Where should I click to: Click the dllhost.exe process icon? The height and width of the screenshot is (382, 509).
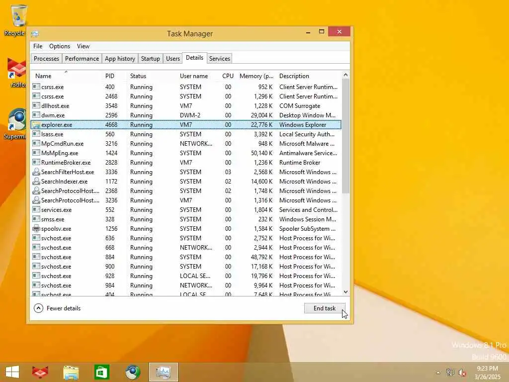click(36, 105)
